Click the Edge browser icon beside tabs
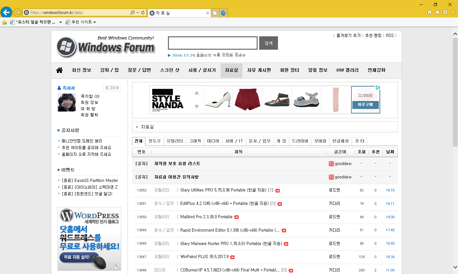 pos(223,13)
